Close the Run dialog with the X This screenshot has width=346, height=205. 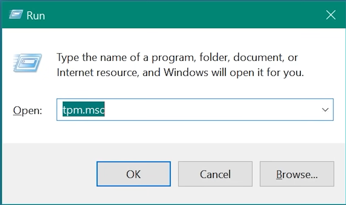point(331,14)
